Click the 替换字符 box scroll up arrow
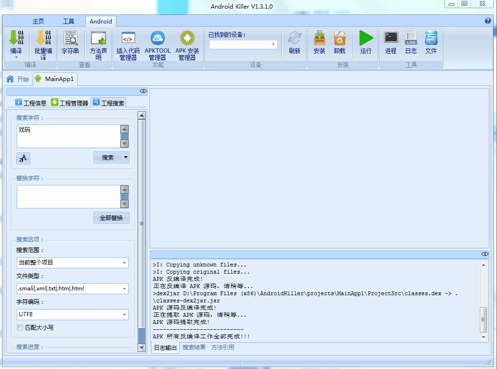The image size is (497, 369). click(x=125, y=190)
